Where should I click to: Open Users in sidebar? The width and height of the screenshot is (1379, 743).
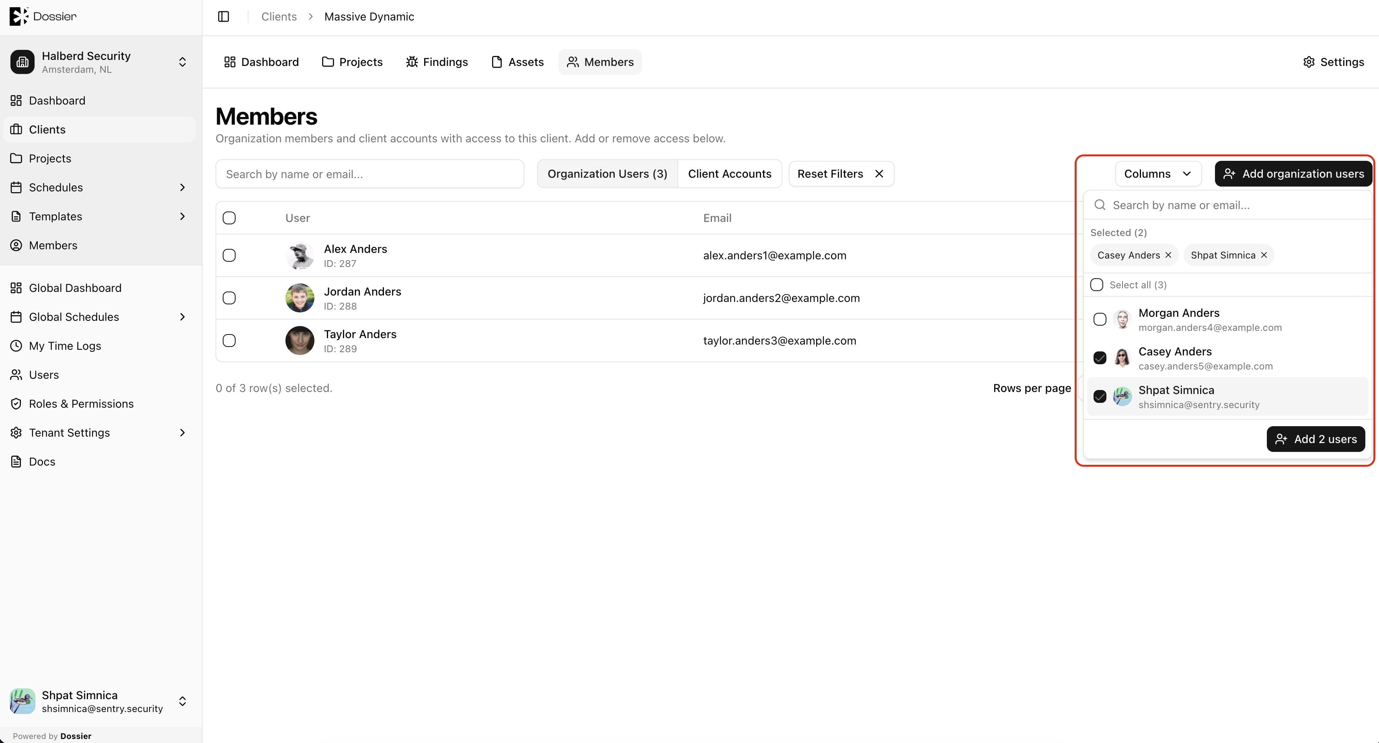pyautogui.click(x=99, y=375)
